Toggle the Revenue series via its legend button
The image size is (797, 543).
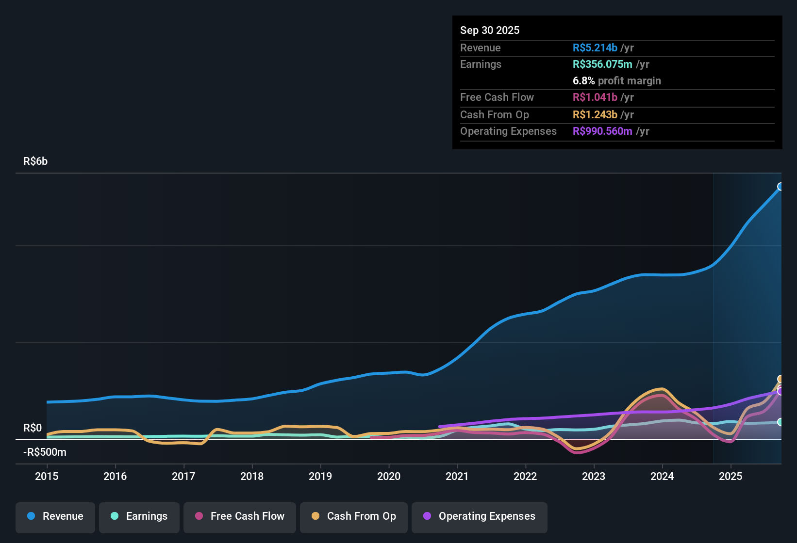click(55, 517)
